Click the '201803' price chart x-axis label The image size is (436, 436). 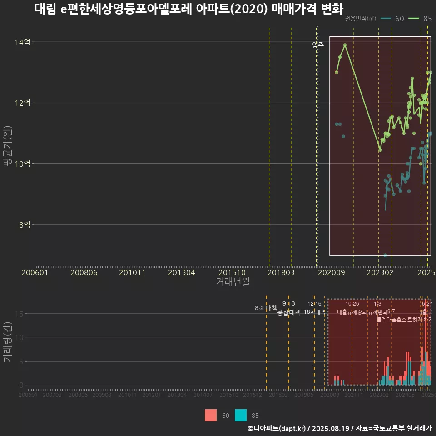pyautogui.click(x=281, y=272)
